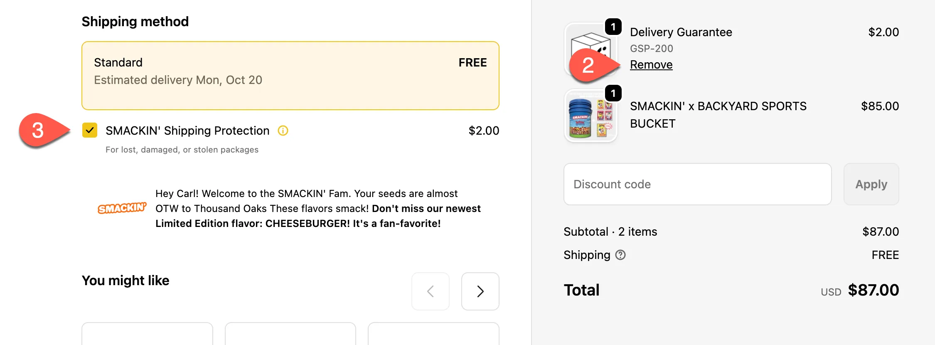Focus the Discount code field
935x345 pixels.
pyautogui.click(x=697, y=184)
